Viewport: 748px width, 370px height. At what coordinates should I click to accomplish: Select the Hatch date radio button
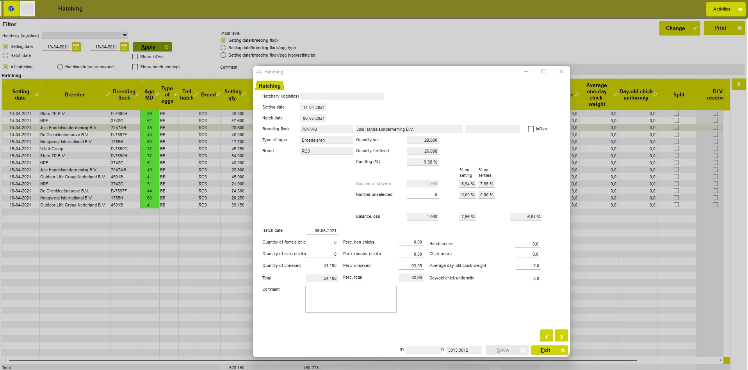[5, 56]
